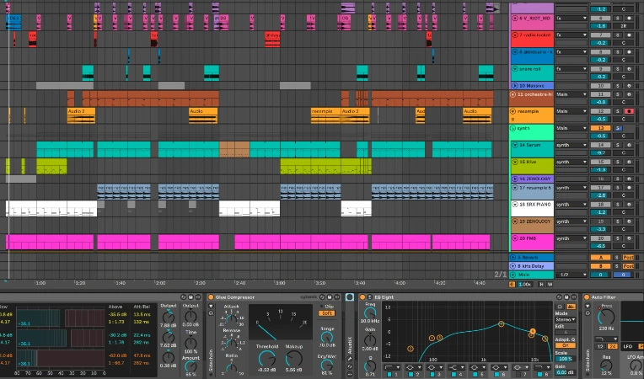Click EQ Eight Freq knob
The image size is (644, 379).
370,313
